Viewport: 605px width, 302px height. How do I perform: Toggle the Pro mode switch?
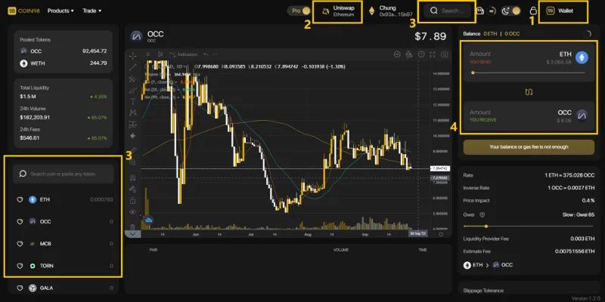pos(300,11)
